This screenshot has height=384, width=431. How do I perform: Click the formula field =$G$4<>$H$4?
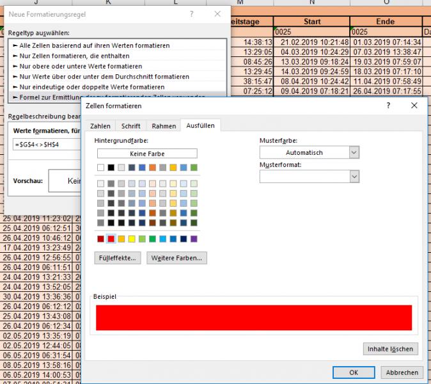point(47,145)
